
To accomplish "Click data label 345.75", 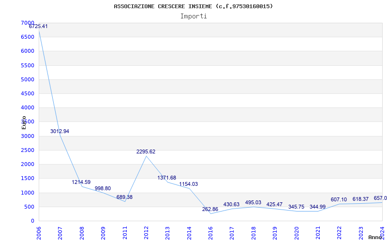I will click(296, 207).
